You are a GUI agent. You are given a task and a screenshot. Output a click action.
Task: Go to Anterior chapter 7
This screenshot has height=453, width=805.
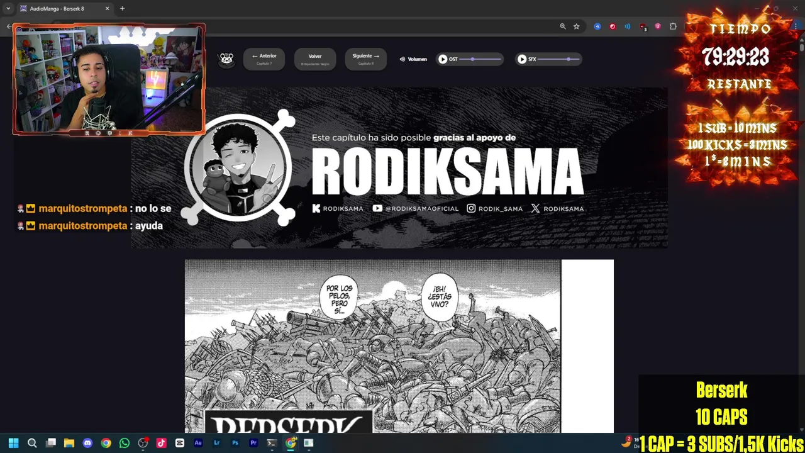(x=264, y=59)
